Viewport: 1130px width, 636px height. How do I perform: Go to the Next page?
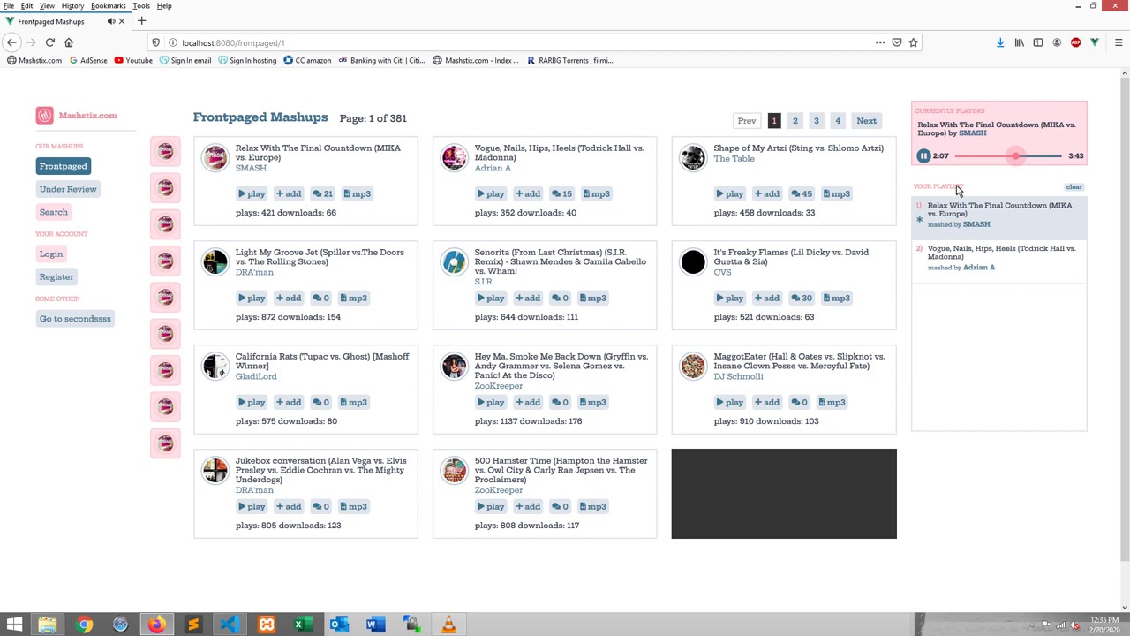[x=866, y=121]
